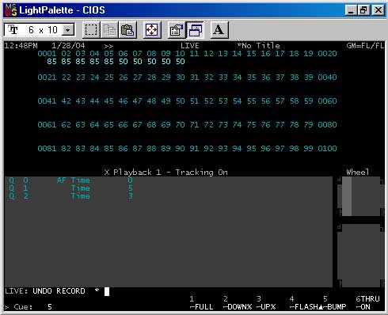Select channel 0020 in first row
388x315 pixels.
(x=327, y=54)
